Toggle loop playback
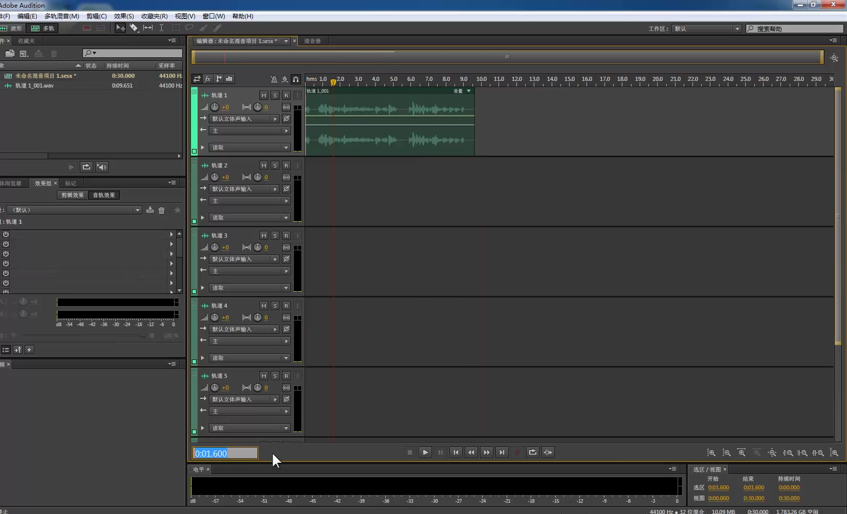 [x=533, y=452]
